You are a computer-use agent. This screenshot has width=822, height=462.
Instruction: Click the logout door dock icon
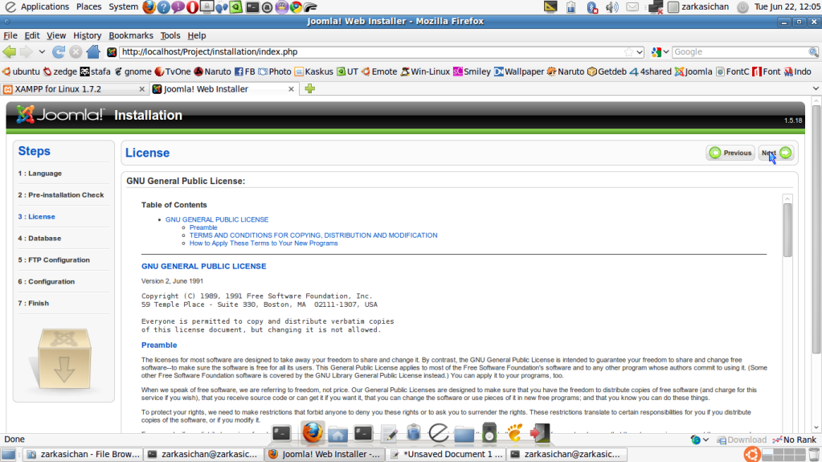click(x=540, y=433)
